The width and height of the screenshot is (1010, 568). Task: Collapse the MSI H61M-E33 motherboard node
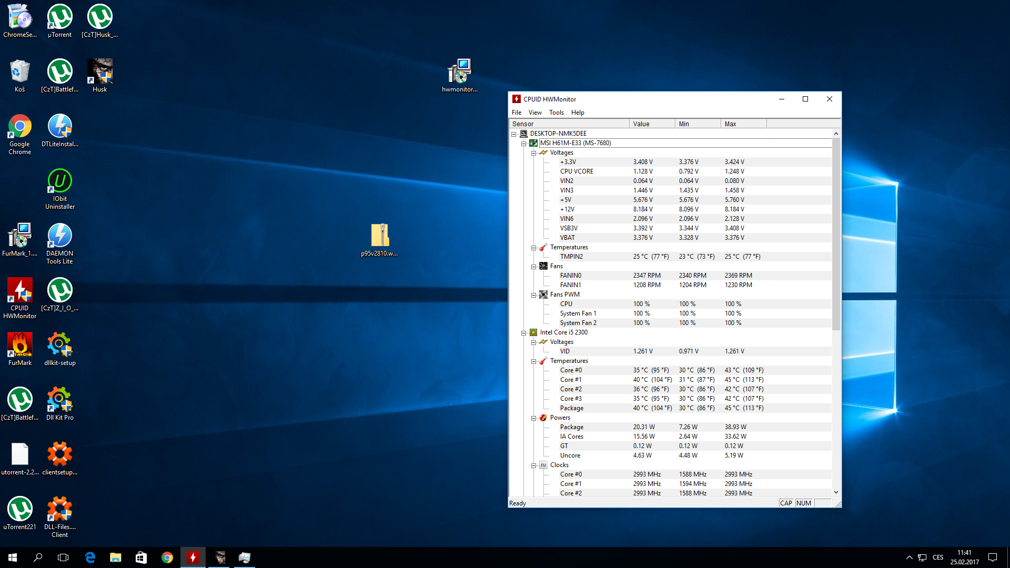pyautogui.click(x=524, y=144)
